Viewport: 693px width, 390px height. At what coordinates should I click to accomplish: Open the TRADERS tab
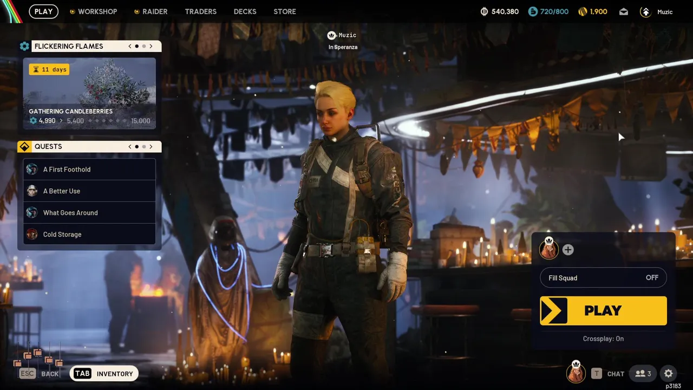click(x=200, y=11)
